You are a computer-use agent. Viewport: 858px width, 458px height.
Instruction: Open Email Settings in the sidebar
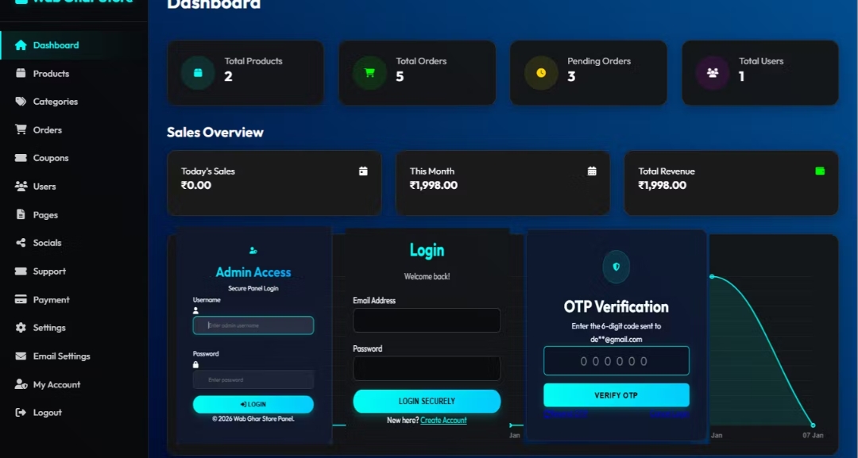(61, 356)
